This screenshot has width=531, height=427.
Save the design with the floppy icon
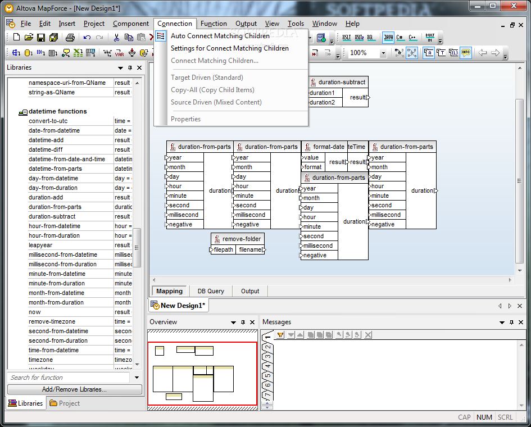[41, 37]
